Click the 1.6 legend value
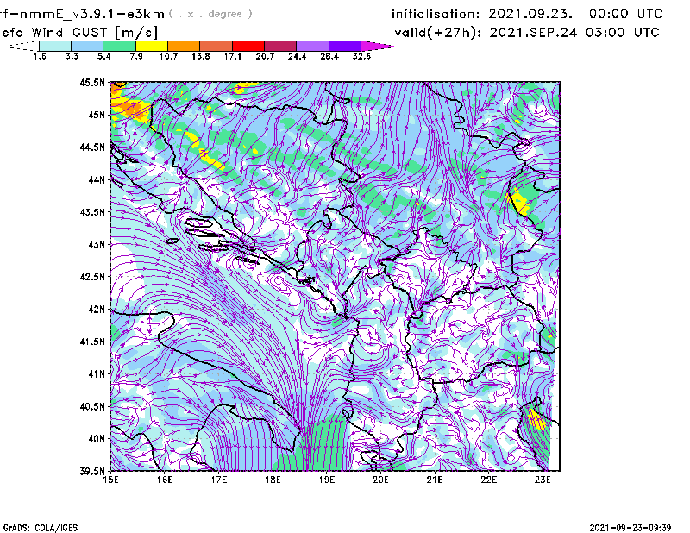This screenshot has width=690, height=533. [x=40, y=56]
